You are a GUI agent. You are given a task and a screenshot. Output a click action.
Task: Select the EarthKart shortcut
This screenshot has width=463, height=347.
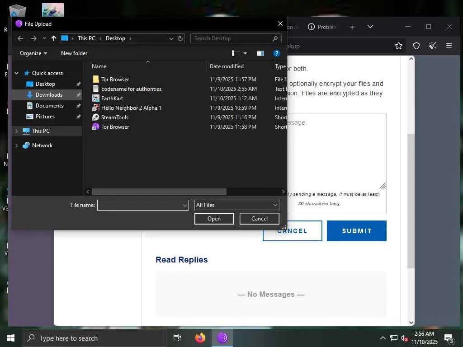(x=112, y=98)
